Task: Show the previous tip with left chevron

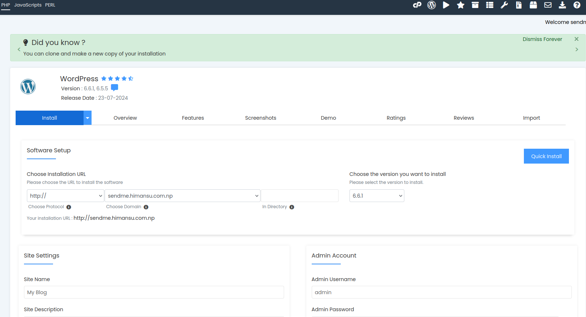Action: [x=19, y=49]
